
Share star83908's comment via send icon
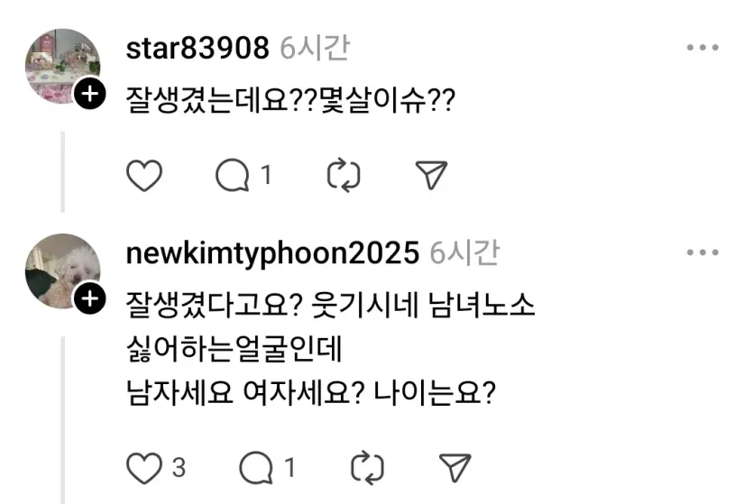pos(431,175)
